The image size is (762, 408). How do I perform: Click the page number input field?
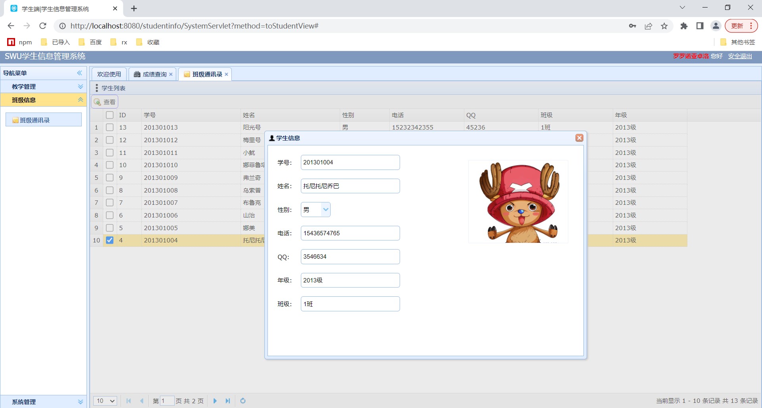click(167, 401)
